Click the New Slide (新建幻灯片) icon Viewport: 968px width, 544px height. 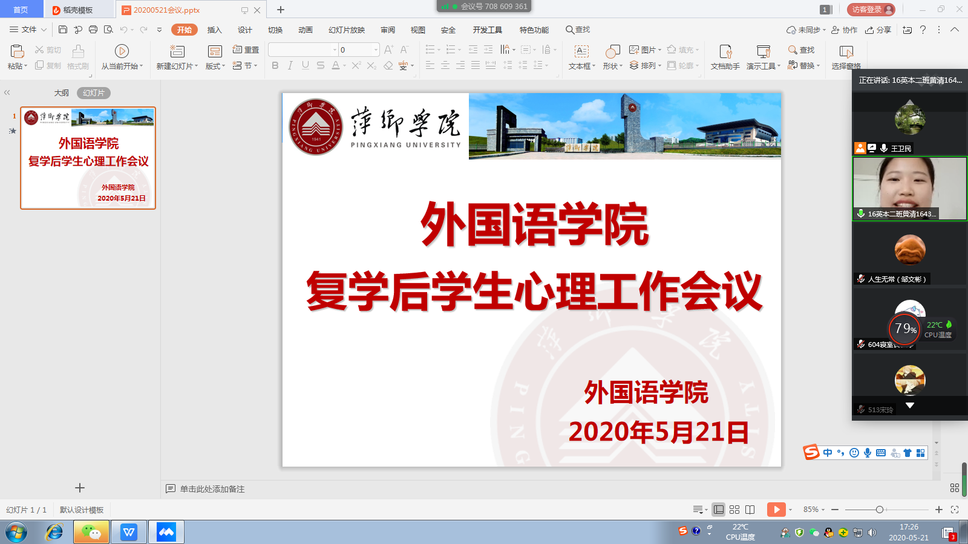coord(177,51)
